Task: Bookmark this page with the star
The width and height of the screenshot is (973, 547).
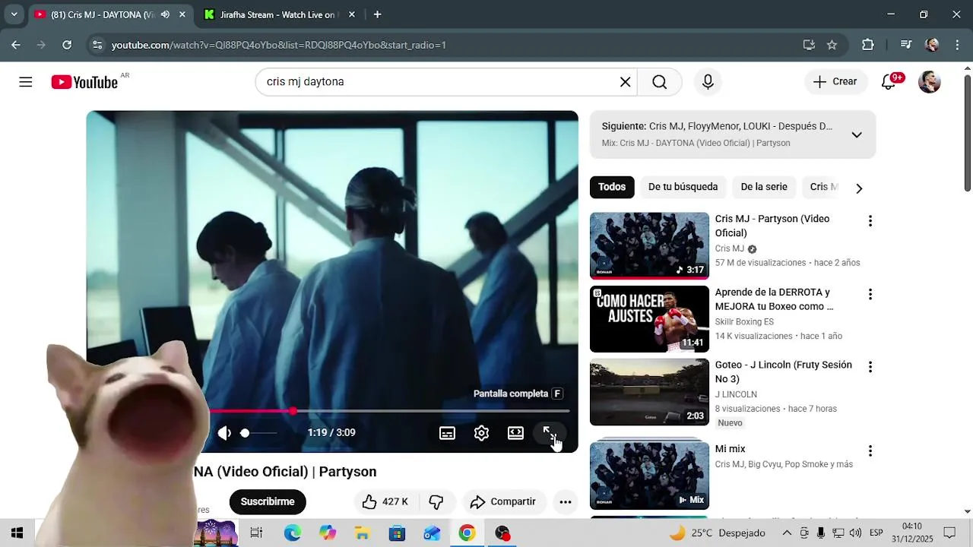Action: [x=832, y=45]
